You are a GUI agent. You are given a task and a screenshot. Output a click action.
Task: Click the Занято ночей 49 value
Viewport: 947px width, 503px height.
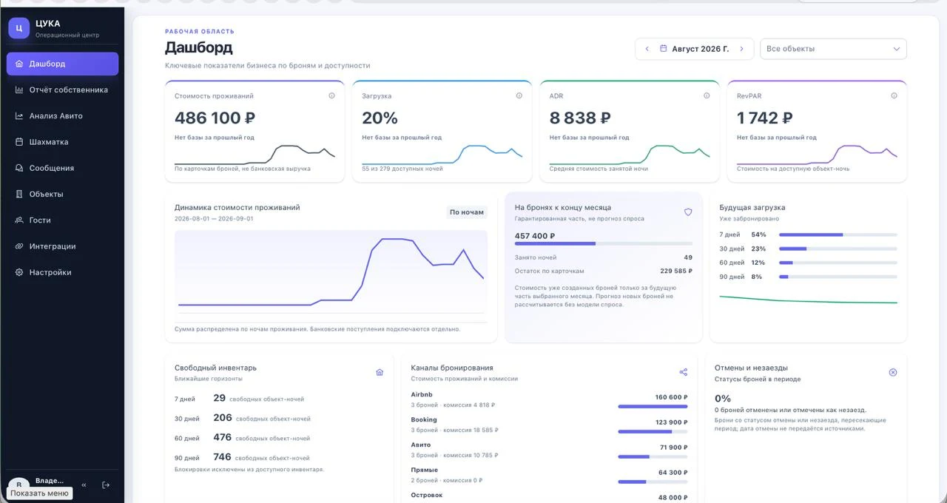(x=688, y=257)
